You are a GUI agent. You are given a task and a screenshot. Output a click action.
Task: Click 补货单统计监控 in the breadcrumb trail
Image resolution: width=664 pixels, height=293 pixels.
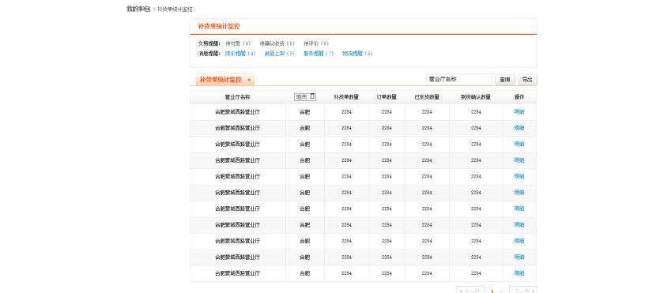[x=175, y=9]
